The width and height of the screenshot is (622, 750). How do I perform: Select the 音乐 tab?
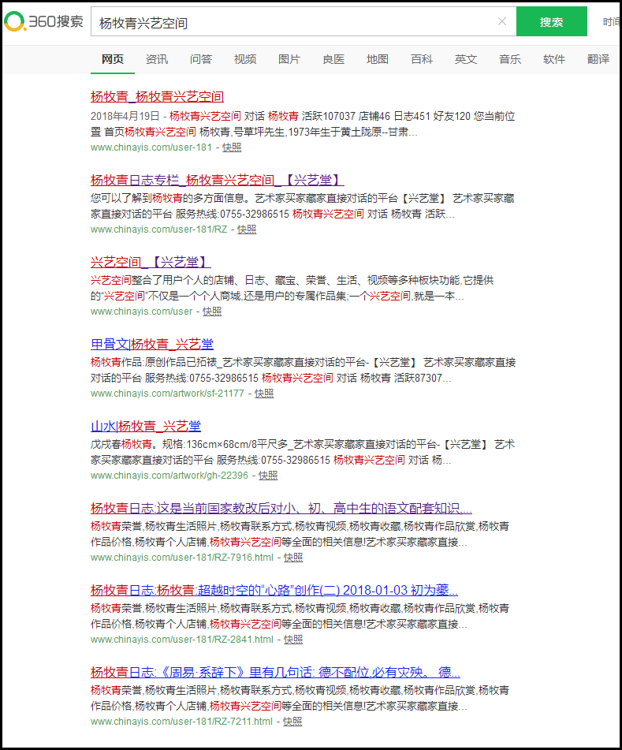click(510, 59)
